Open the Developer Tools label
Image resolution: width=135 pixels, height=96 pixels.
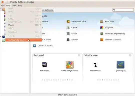click(79, 22)
